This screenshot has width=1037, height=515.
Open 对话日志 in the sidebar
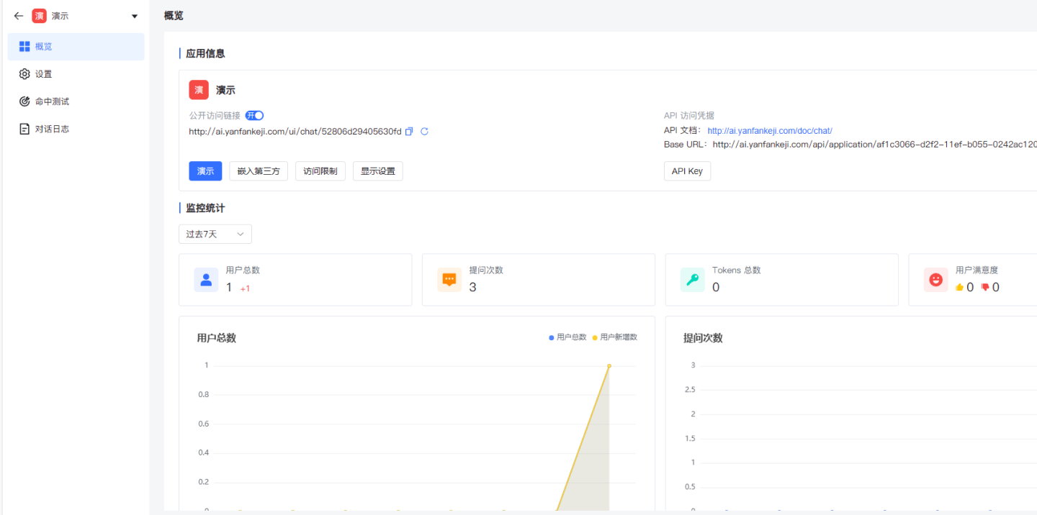point(76,129)
